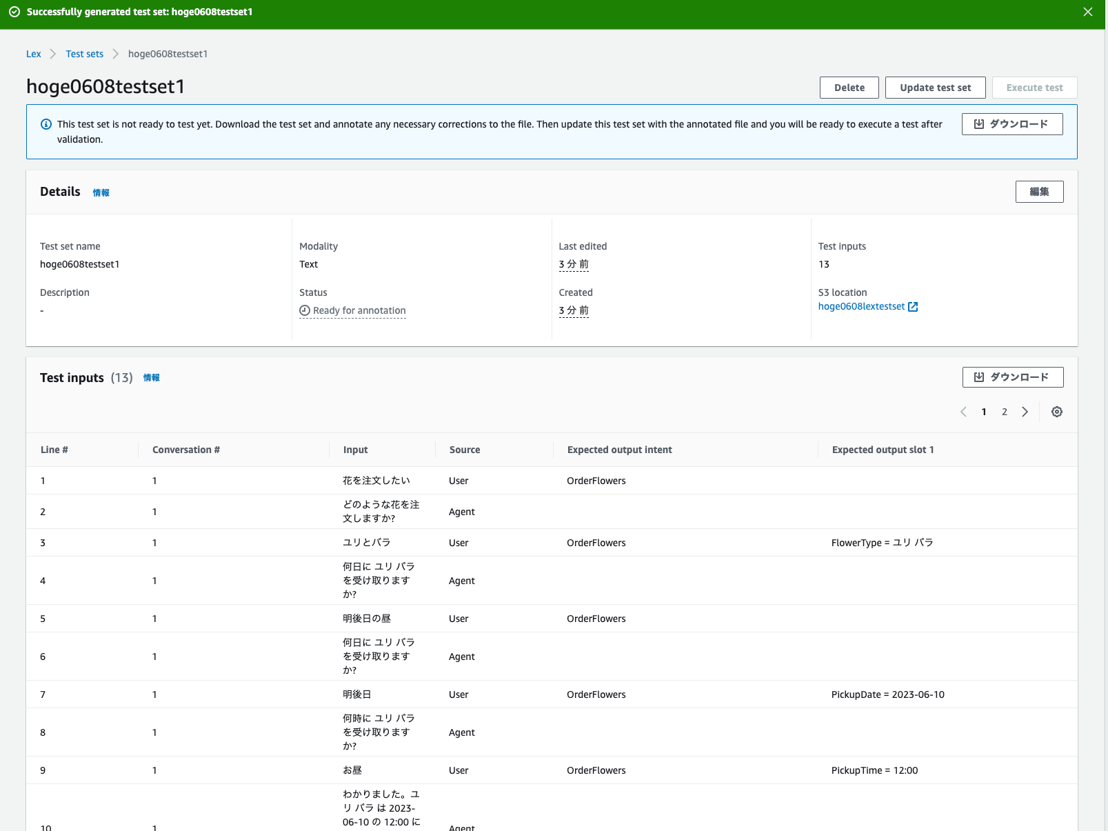Click the download icon in the annotation banner
Viewport: 1108px width, 831px height.
[979, 124]
